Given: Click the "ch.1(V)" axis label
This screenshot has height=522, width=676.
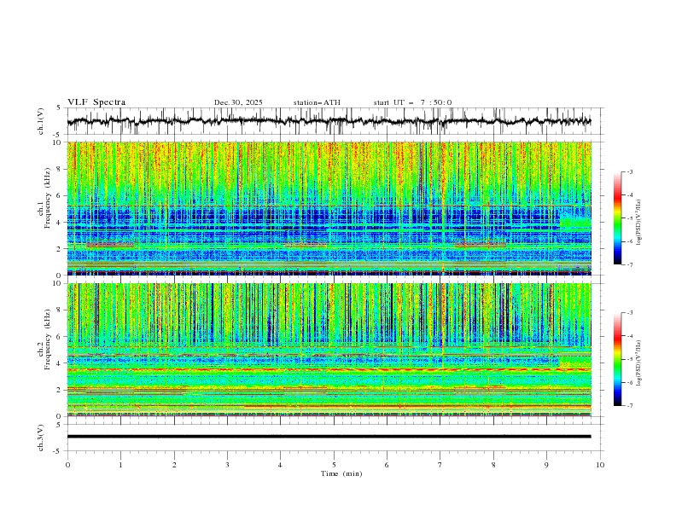Looking at the screenshot, I should (x=41, y=121).
